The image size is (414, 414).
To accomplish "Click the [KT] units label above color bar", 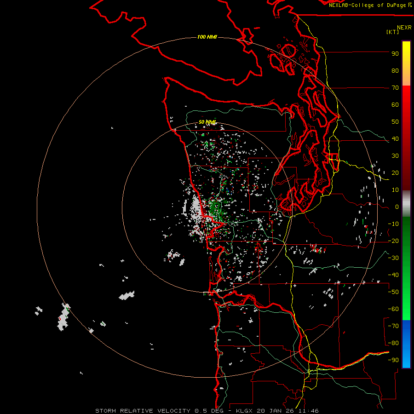I will click(x=393, y=32).
